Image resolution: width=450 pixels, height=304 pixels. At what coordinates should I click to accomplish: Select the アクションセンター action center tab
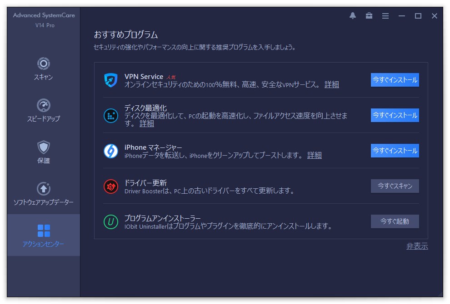[43, 235]
